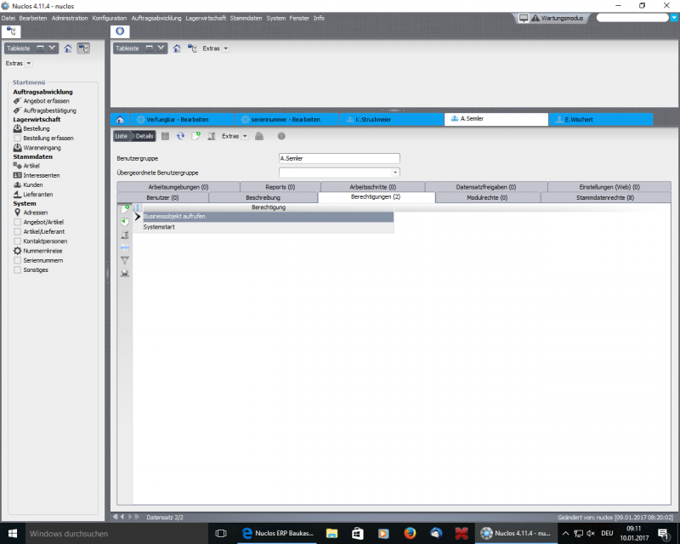Image resolution: width=680 pixels, height=544 pixels.
Task: Switch to E.Wischert tab
Action: point(601,120)
